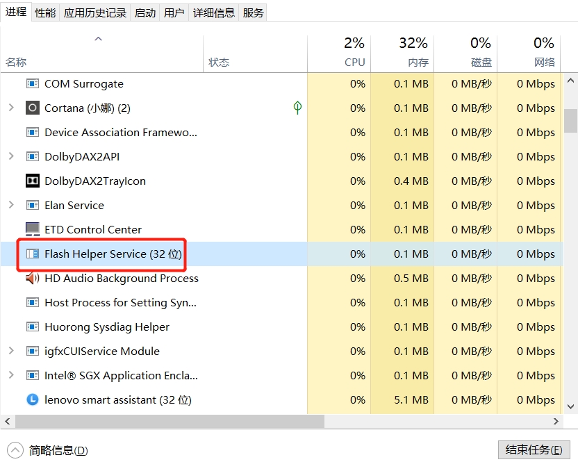Expand the Intel SGX Application Enclave group
Image resolution: width=578 pixels, height=471 pixels.
tap(11, 375)
